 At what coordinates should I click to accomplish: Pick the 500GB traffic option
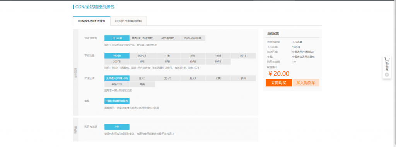[142, 55]
